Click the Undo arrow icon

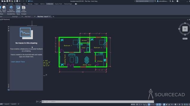coord(20,1)
